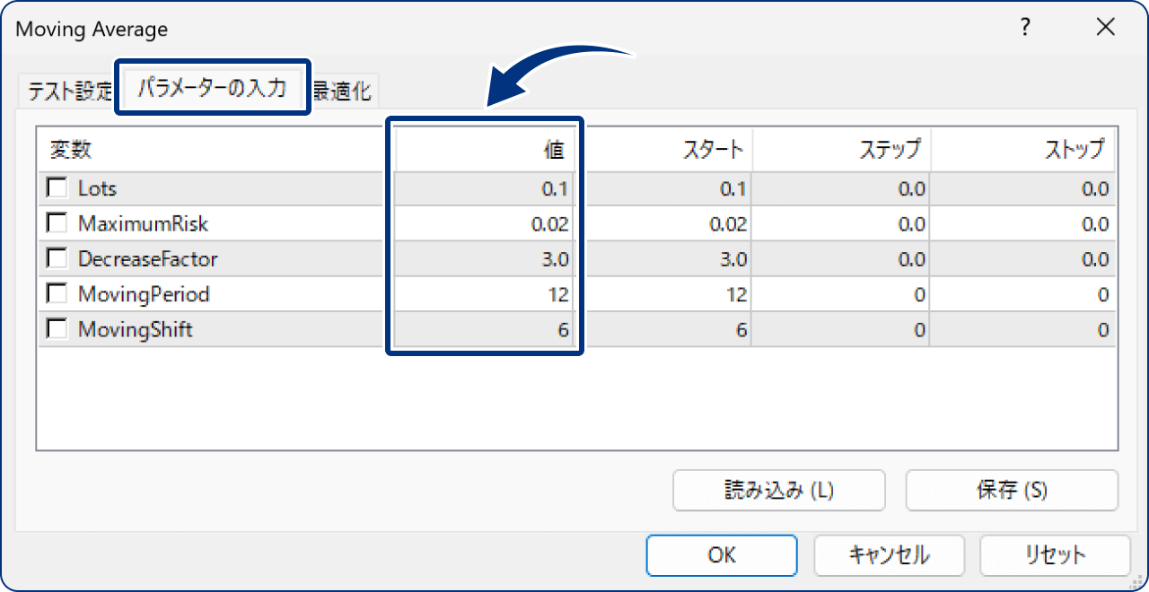Select the パラメーターの入力 tab
Screen dimensions: 1149x592
[213, 88]
